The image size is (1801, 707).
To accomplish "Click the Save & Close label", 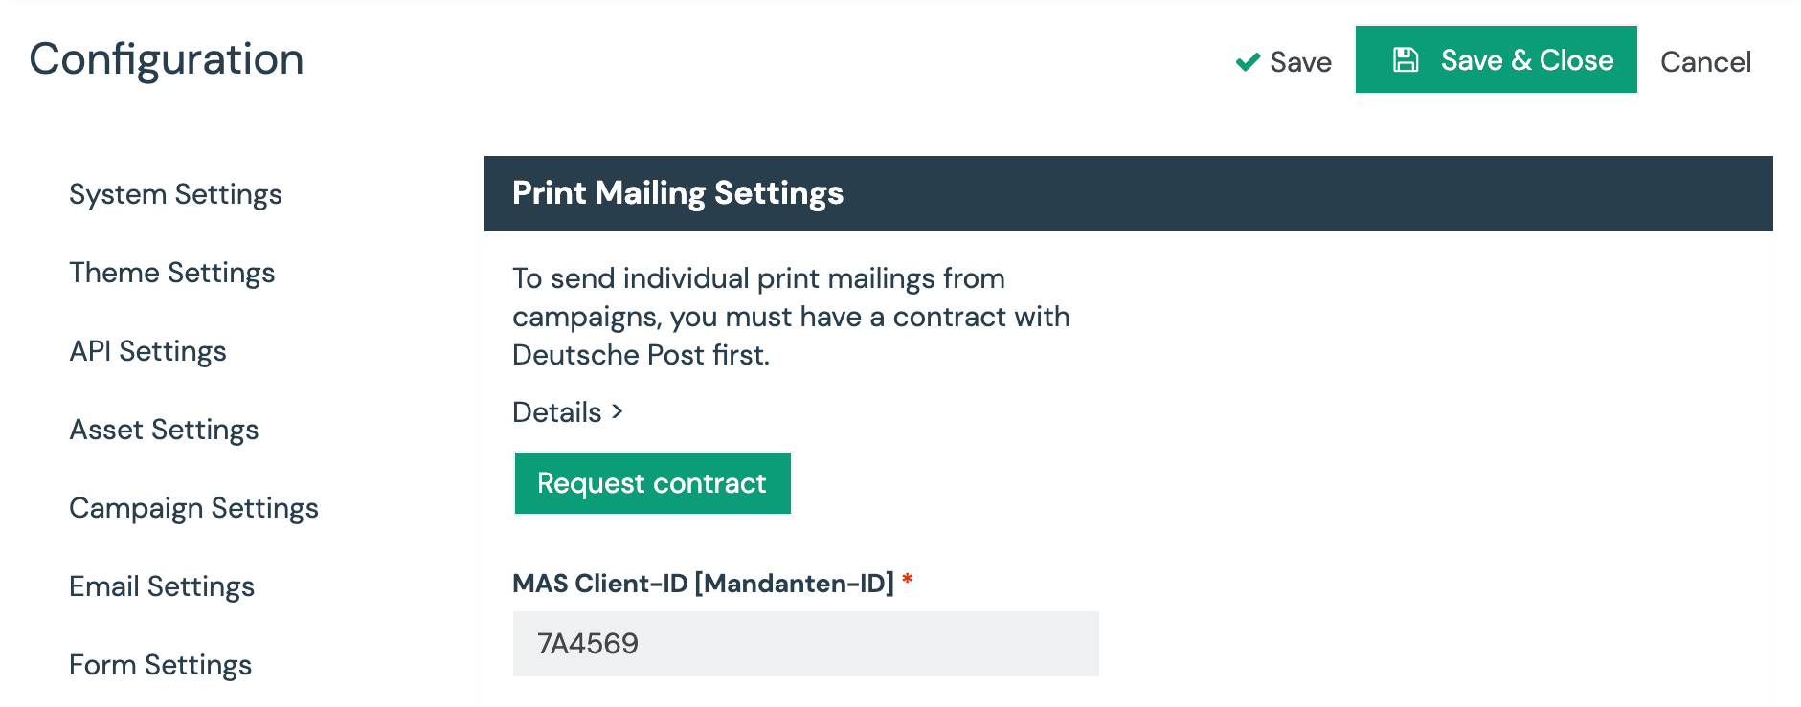I will (1527, 60).
